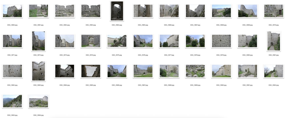The image size is (292, 118).
Task: Select the DSC_1993.jpg mountain view thumbnail
Action: (x=12, y=101)
